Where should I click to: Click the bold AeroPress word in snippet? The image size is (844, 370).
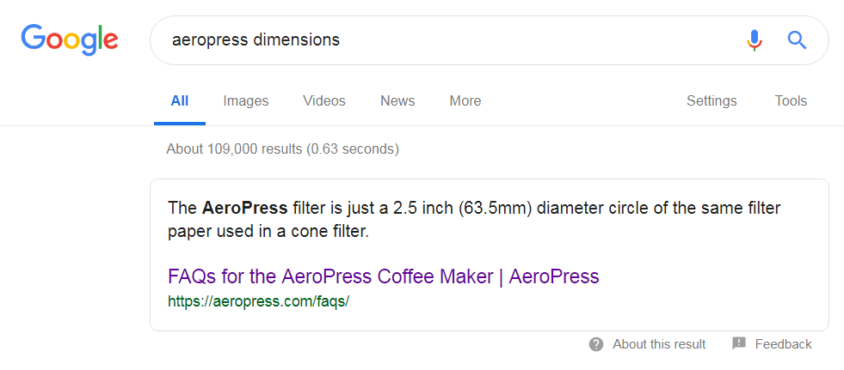tap(245, 208)
